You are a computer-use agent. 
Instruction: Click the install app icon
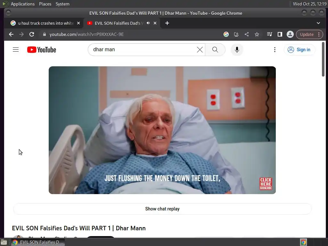tap(236, 34)
